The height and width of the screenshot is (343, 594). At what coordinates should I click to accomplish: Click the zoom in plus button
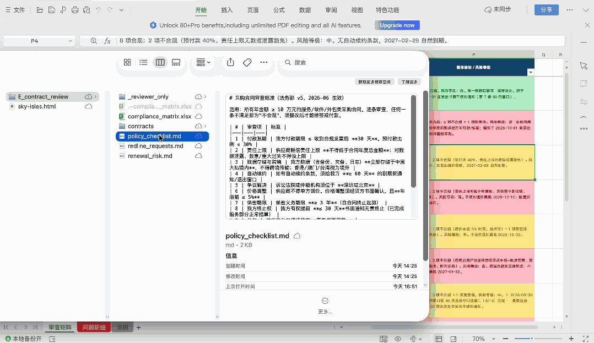(x=571, y=339)
